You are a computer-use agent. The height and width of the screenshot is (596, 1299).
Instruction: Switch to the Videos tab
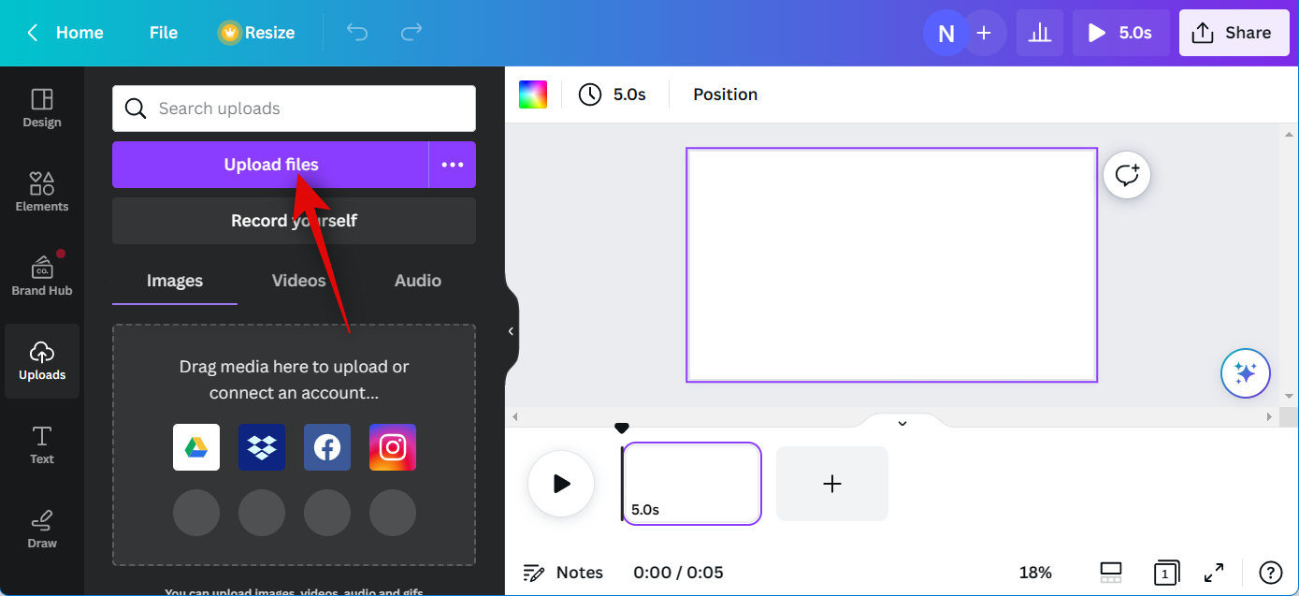[298, 281]
